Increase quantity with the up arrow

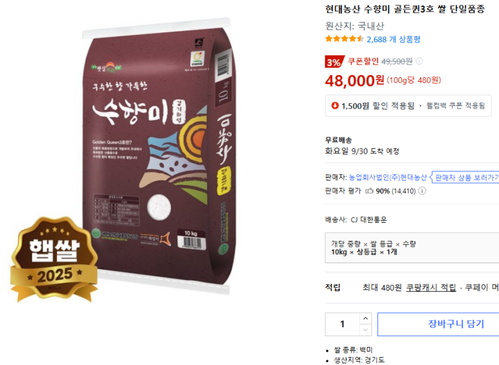[x=365, y=318]
